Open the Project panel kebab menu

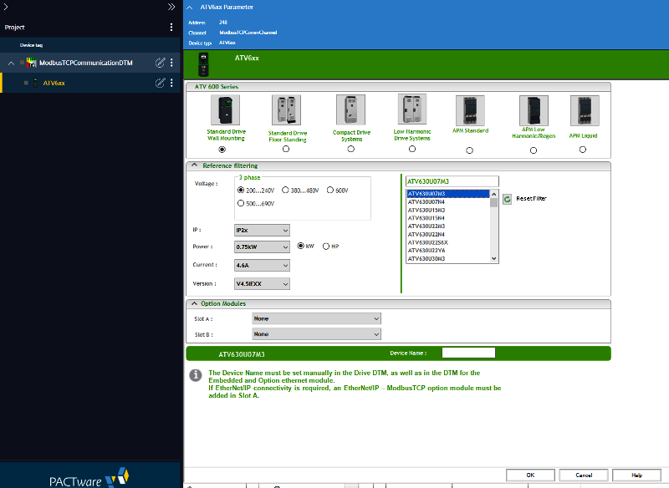(x=172, y=27)
